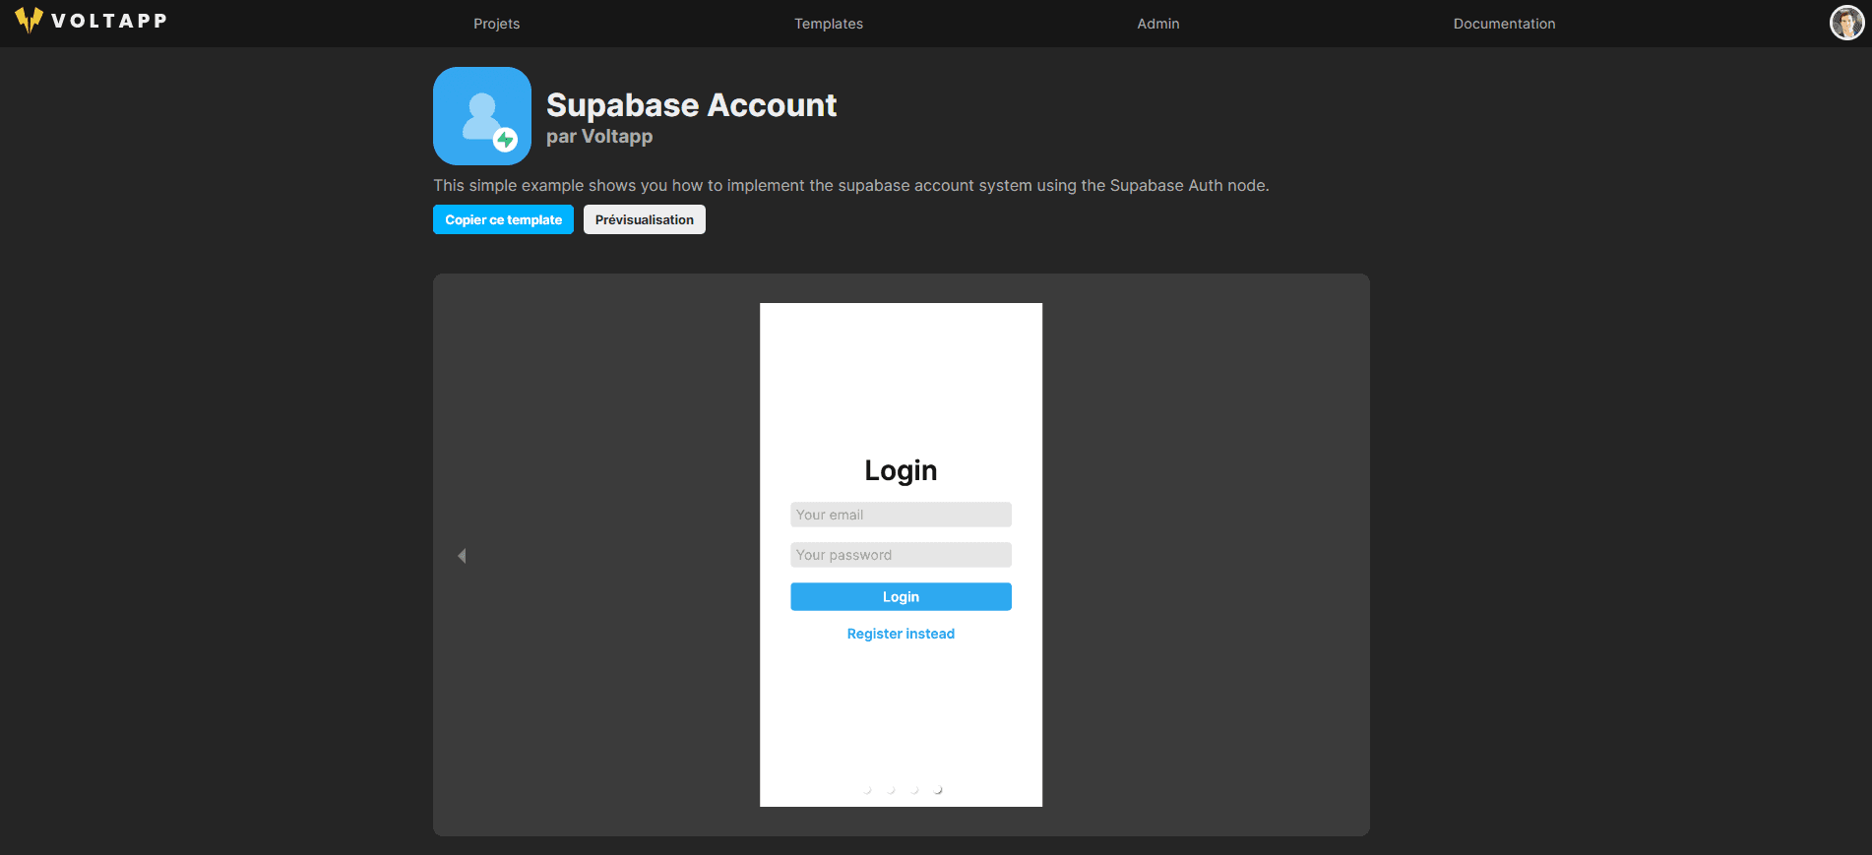Open the user profile avatar
This screenshot has width=1872, height=855.
click(1845, 23)
